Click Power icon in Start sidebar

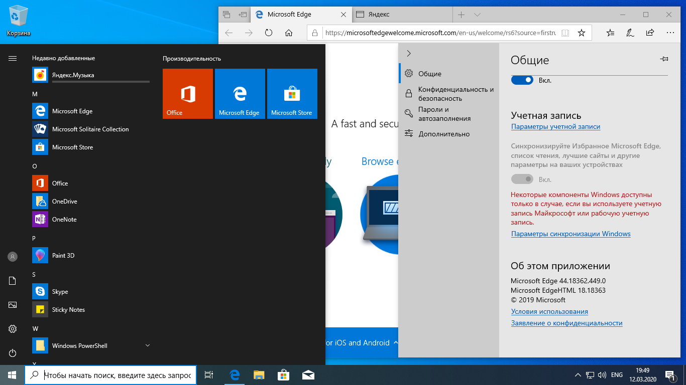(x=13, y=353)
